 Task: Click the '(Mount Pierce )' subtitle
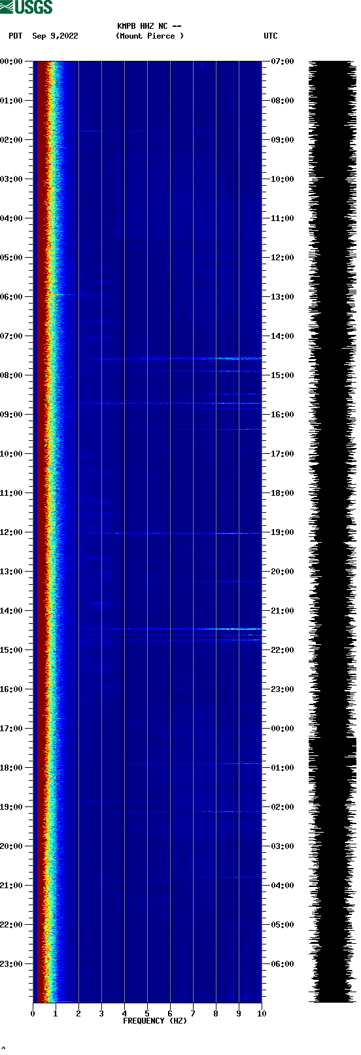click(150, 36)
